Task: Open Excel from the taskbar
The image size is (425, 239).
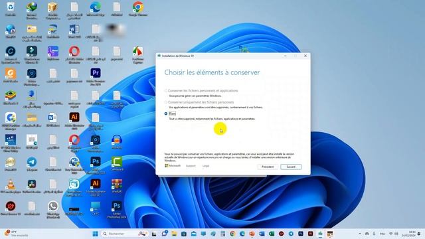Action: click(272, 234)
